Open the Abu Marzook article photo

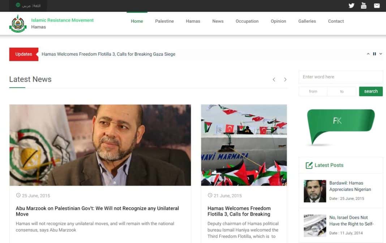point(100,145)
